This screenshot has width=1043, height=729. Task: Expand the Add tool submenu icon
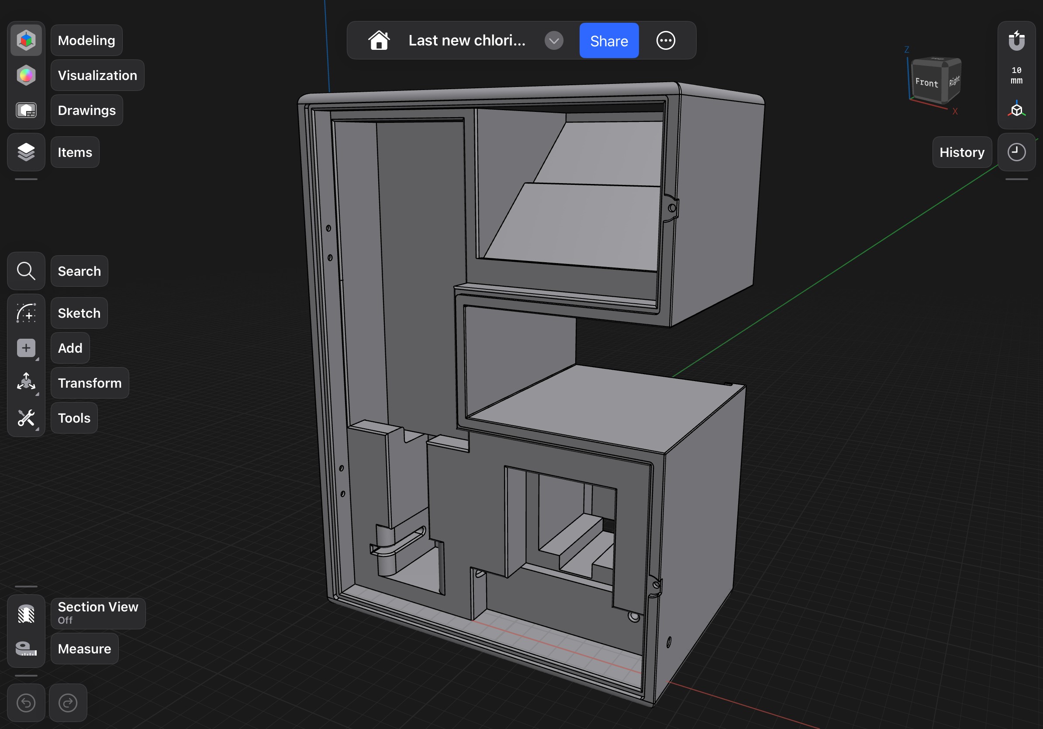(x=26, y=348)
